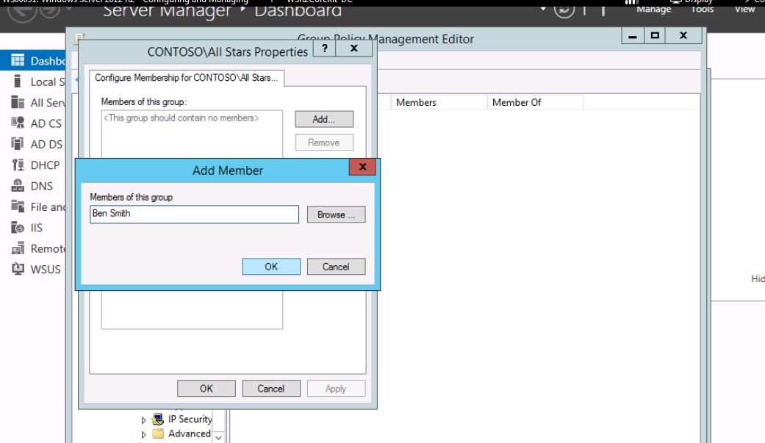Expand the IP Security tree node

click(144, 419)
